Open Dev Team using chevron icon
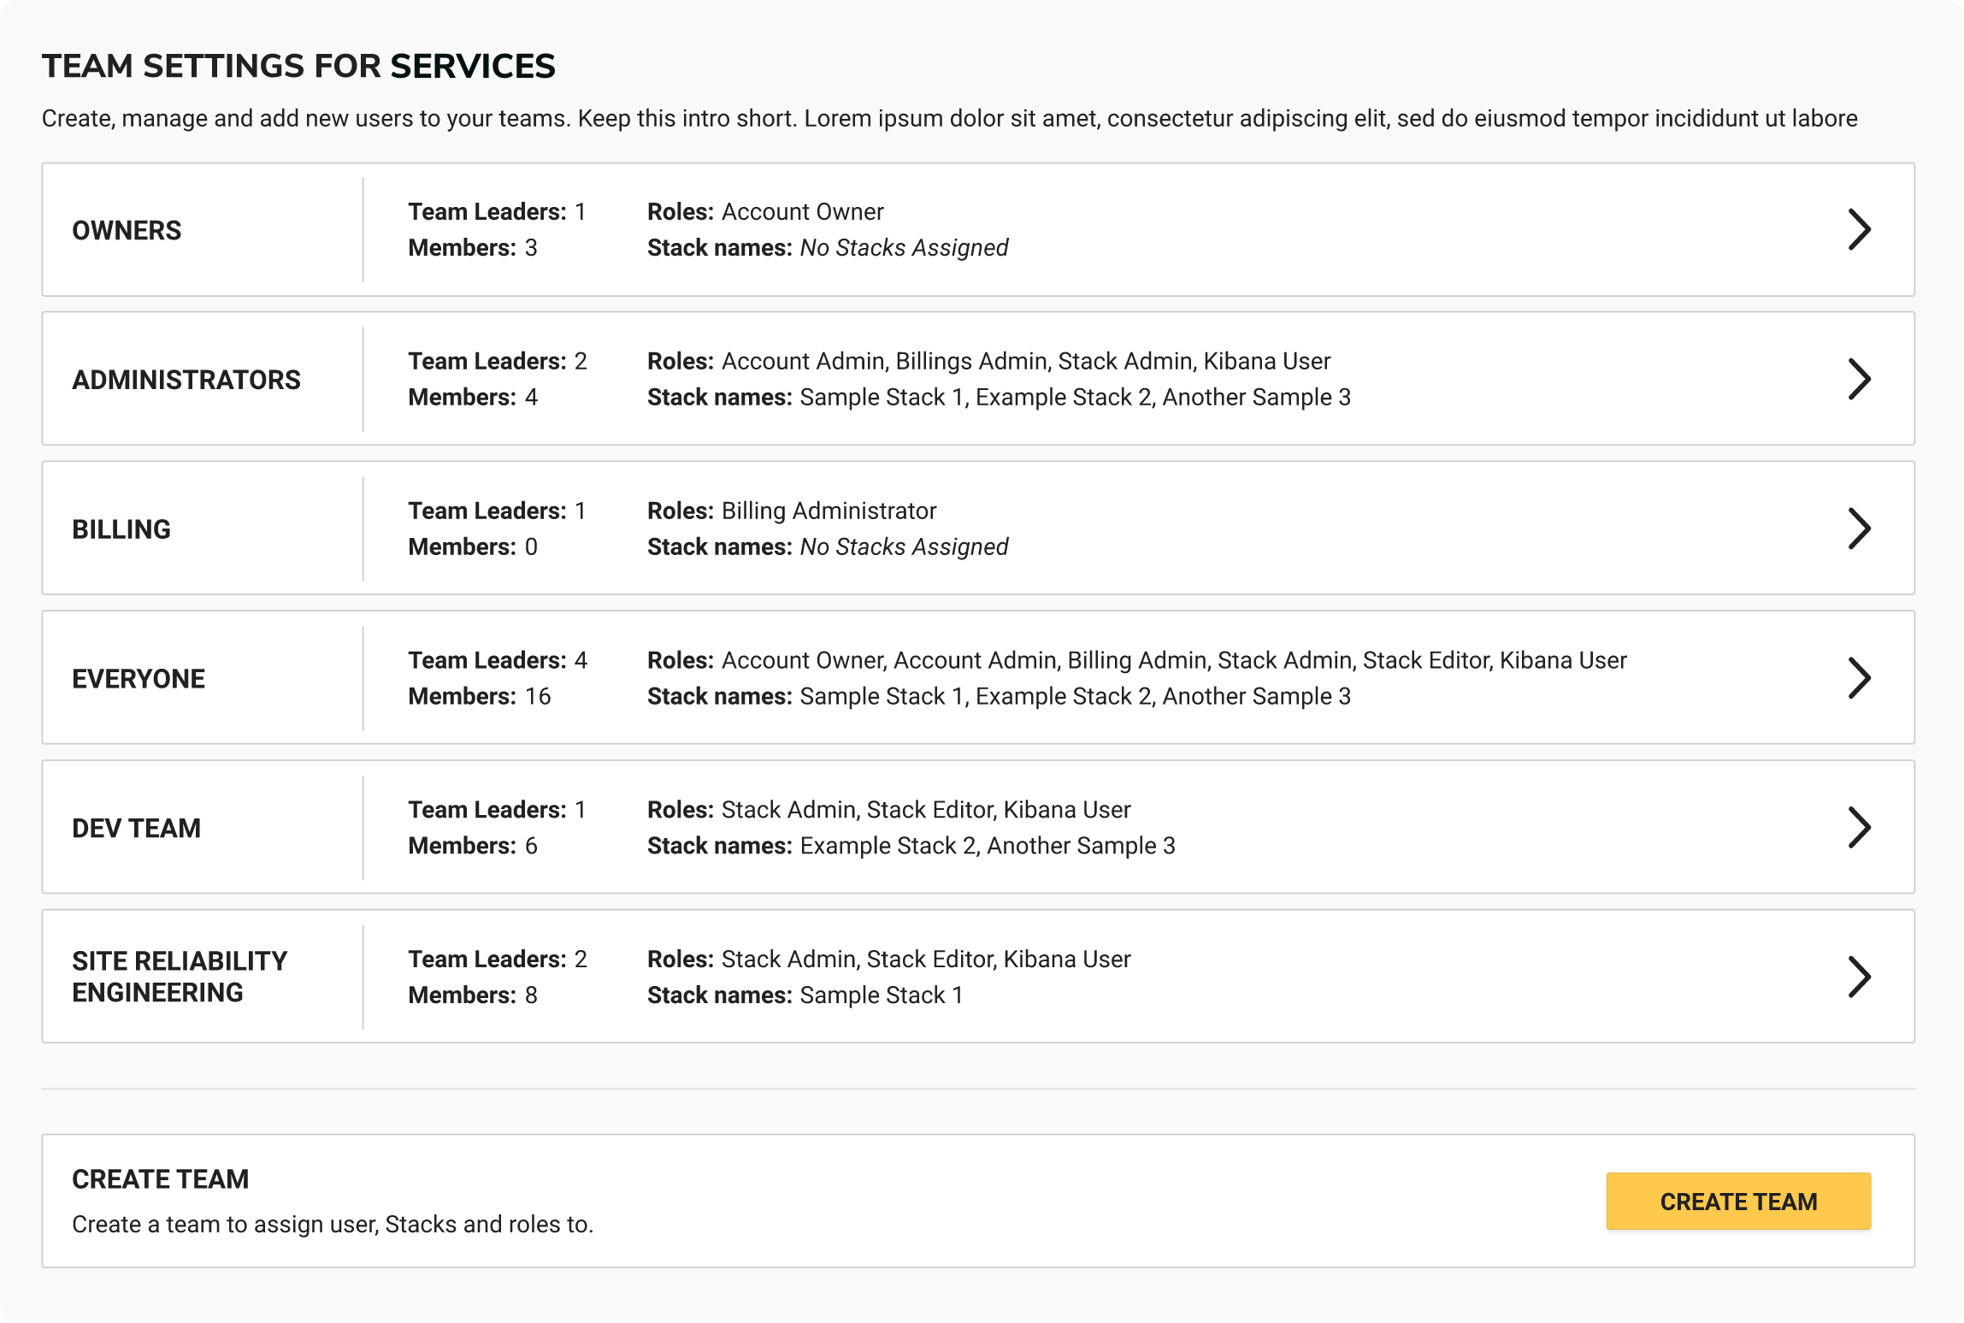1964x1323 pixels. [1860, 827]
